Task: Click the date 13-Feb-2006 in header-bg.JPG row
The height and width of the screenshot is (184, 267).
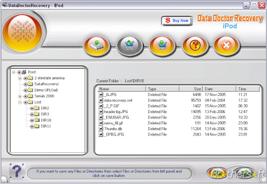Action: tap(215, 112)
